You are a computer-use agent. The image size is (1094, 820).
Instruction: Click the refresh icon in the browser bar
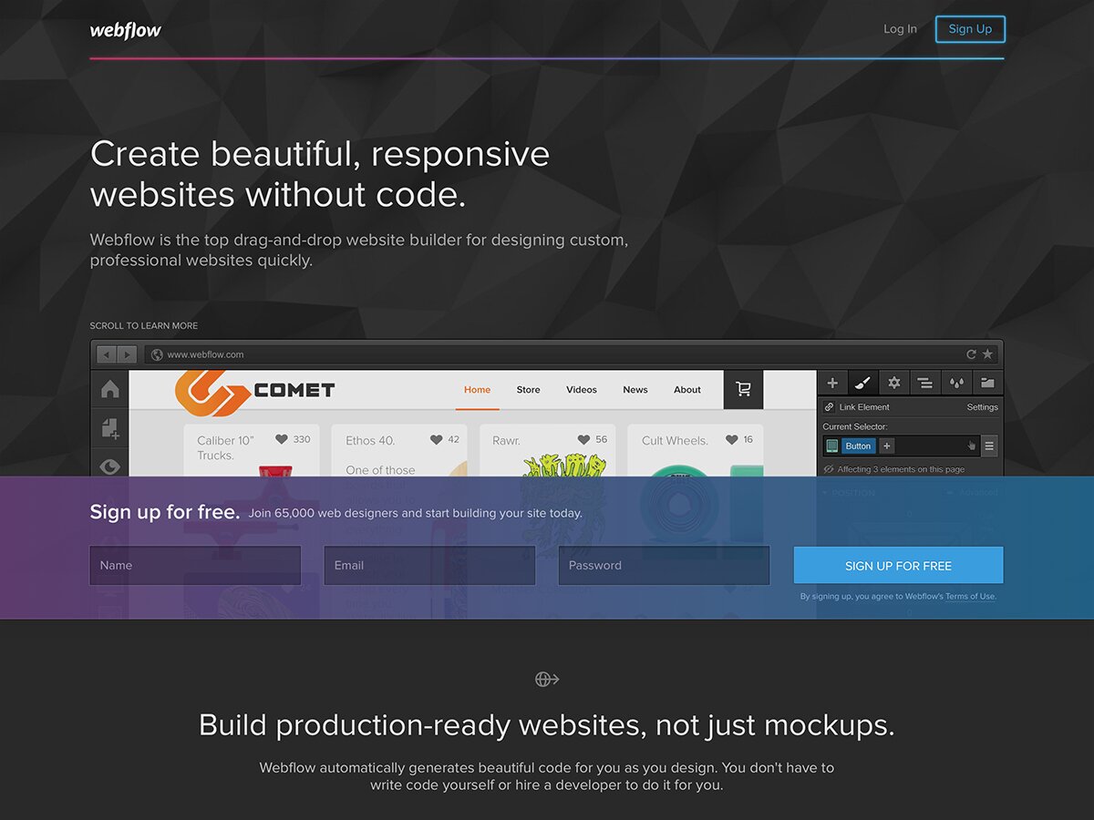tap(972, 354)
